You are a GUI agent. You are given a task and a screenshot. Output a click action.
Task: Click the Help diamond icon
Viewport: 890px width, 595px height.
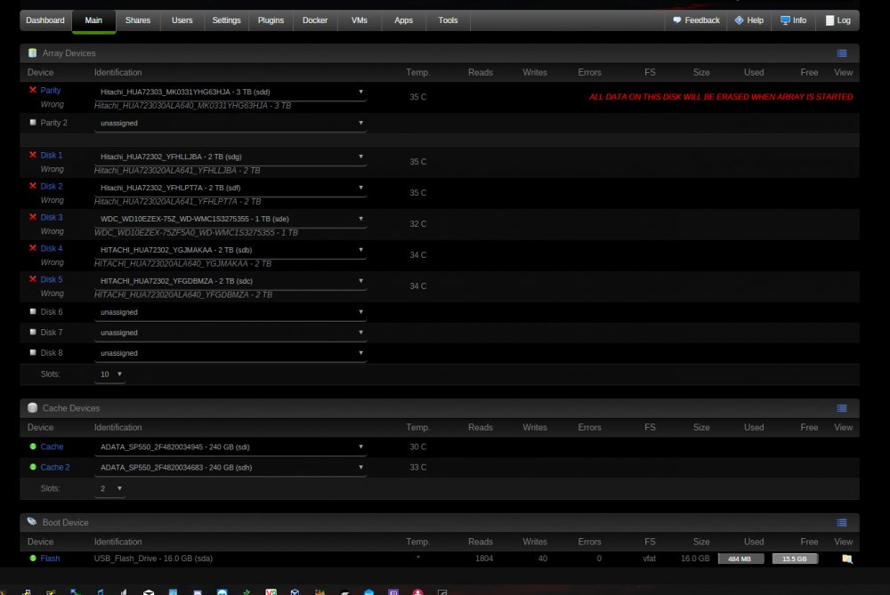[x=739, y=20]
